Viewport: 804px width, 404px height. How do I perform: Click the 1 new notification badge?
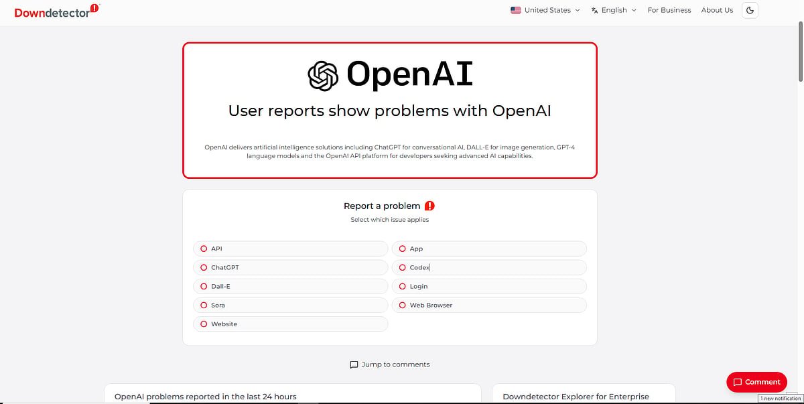coord(781,399)
